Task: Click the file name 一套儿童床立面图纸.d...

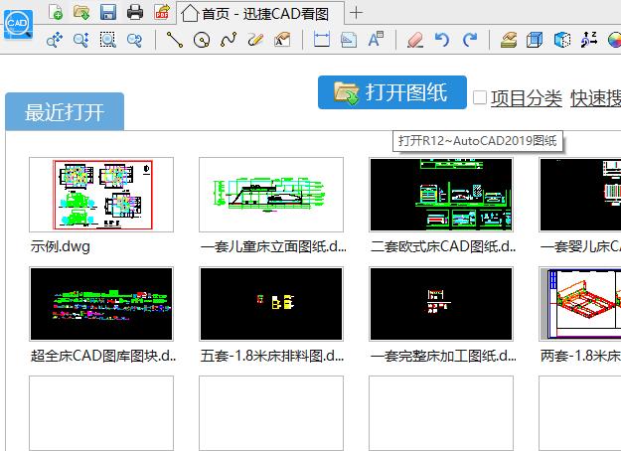Action: click(273, 246)
